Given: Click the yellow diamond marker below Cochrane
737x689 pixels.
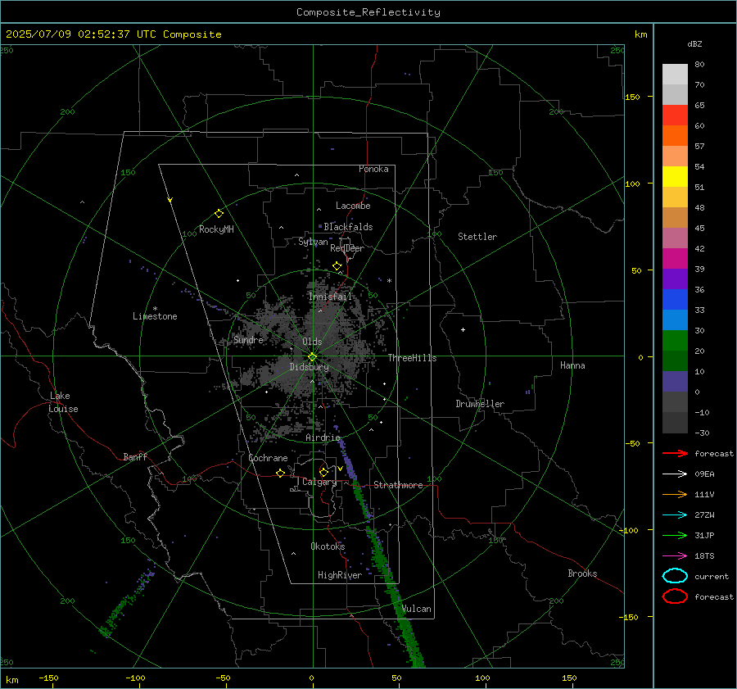Looking at the screenshot, I should (281, 473).
